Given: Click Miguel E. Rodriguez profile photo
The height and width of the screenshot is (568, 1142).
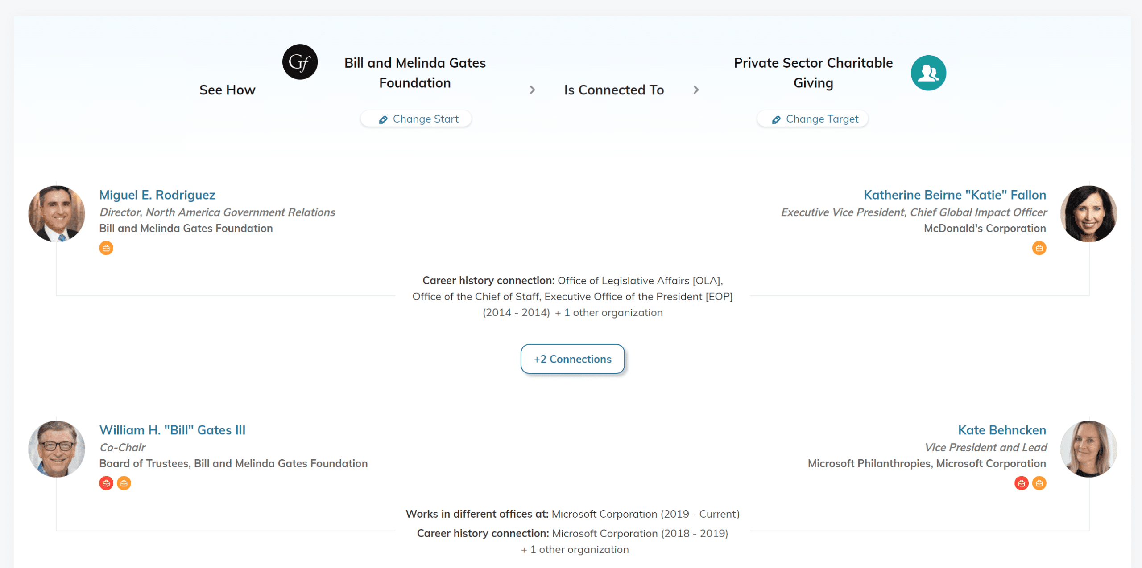Looking at the screenshot, I should pos(57,214).
